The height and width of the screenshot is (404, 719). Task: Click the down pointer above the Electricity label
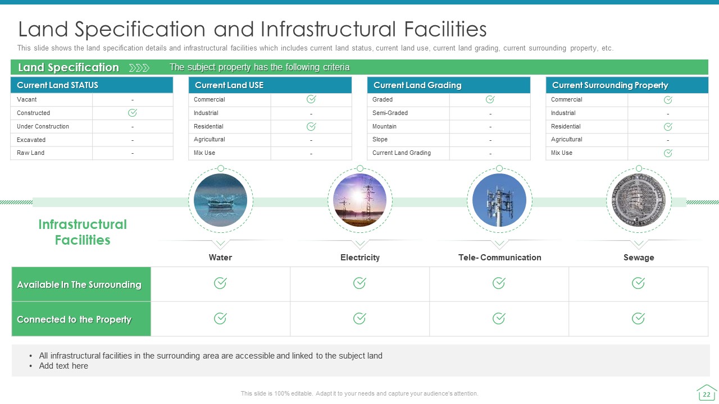(359, 244)
